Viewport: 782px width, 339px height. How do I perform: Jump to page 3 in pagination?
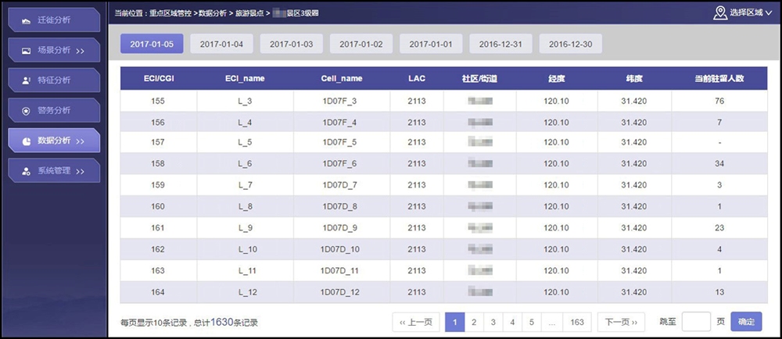coord(493,322)
